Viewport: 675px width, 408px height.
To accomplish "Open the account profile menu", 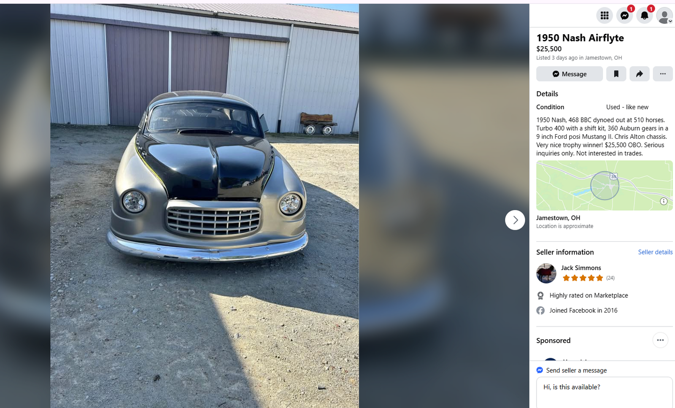I will (x=664, y=16).
